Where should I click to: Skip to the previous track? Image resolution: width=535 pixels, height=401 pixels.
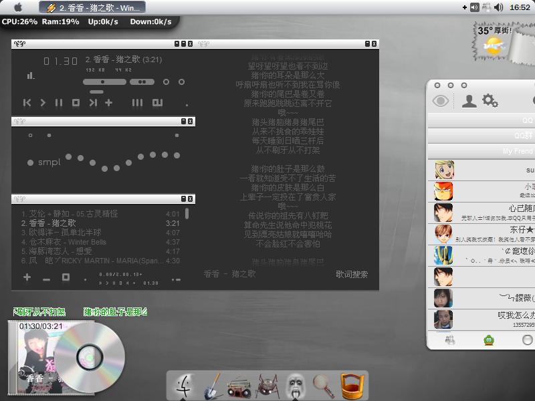tap(27, 103)
